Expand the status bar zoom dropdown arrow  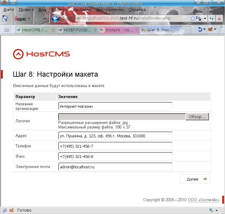[217, 211]
